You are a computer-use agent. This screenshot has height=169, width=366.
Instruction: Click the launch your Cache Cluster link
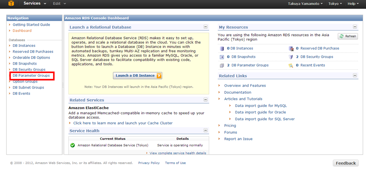tap(123, 123)
